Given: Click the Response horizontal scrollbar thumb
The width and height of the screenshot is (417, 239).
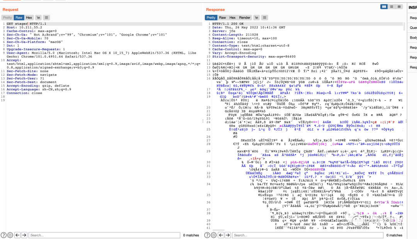Looking at the screenshot, I should (219, 230).
